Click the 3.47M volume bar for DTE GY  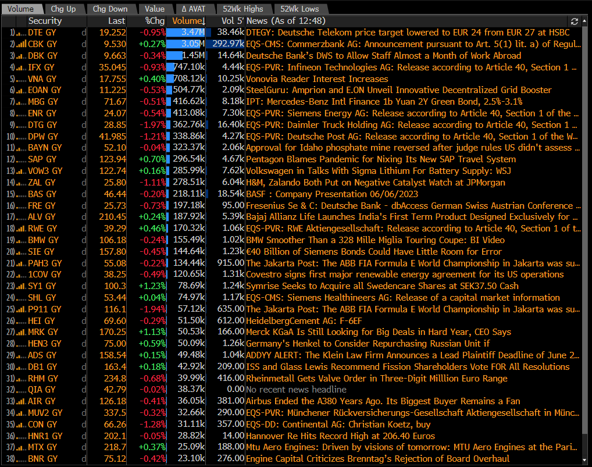point(186,33)
